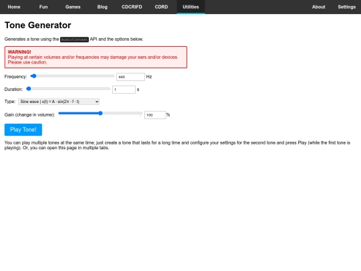
Task: Open the Home menu item
Action: coord(14,7)
